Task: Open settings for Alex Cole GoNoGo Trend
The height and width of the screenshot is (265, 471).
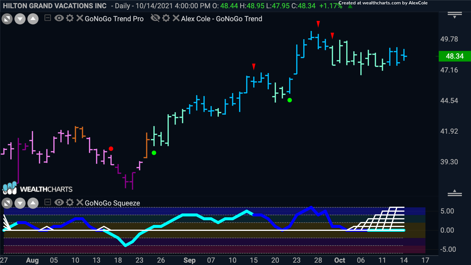Action: [166, 18]
